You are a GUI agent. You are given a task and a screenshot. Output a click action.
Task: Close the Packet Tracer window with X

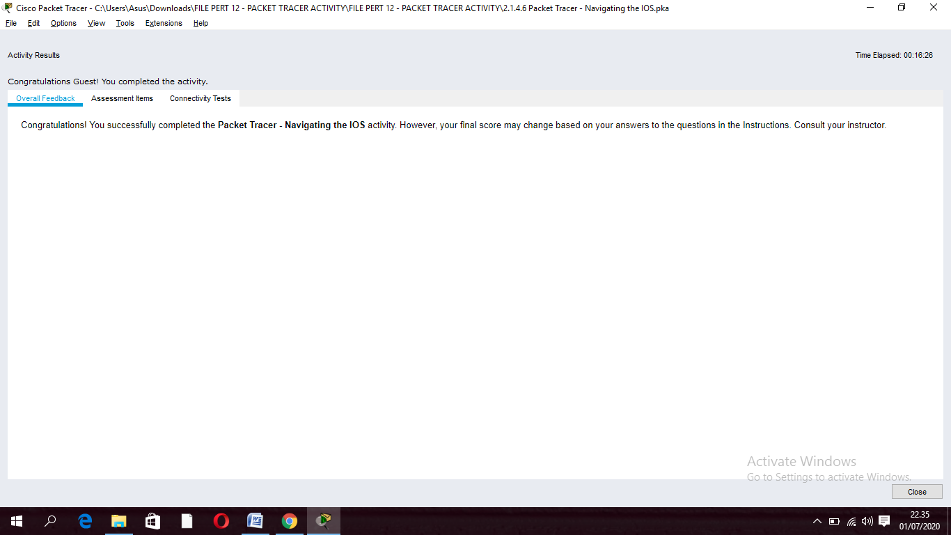(x=934, y=8)
